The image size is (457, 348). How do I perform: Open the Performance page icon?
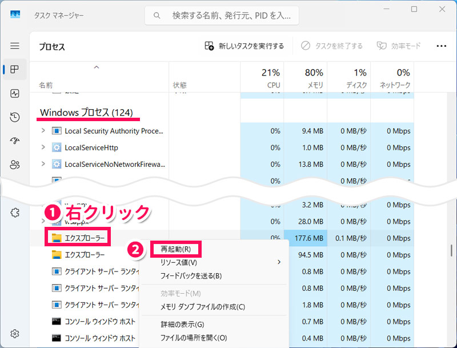(x=15, y=94)
